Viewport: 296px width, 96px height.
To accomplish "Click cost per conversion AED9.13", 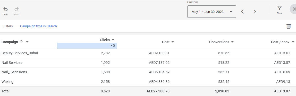I will tap(283, 82).
